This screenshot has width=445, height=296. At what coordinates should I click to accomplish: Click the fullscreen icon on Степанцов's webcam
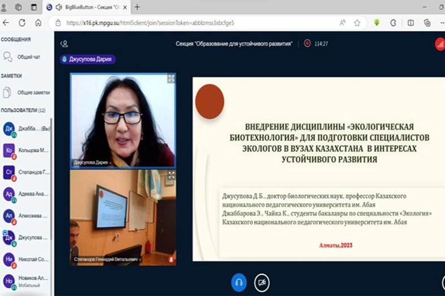point(171,175)
